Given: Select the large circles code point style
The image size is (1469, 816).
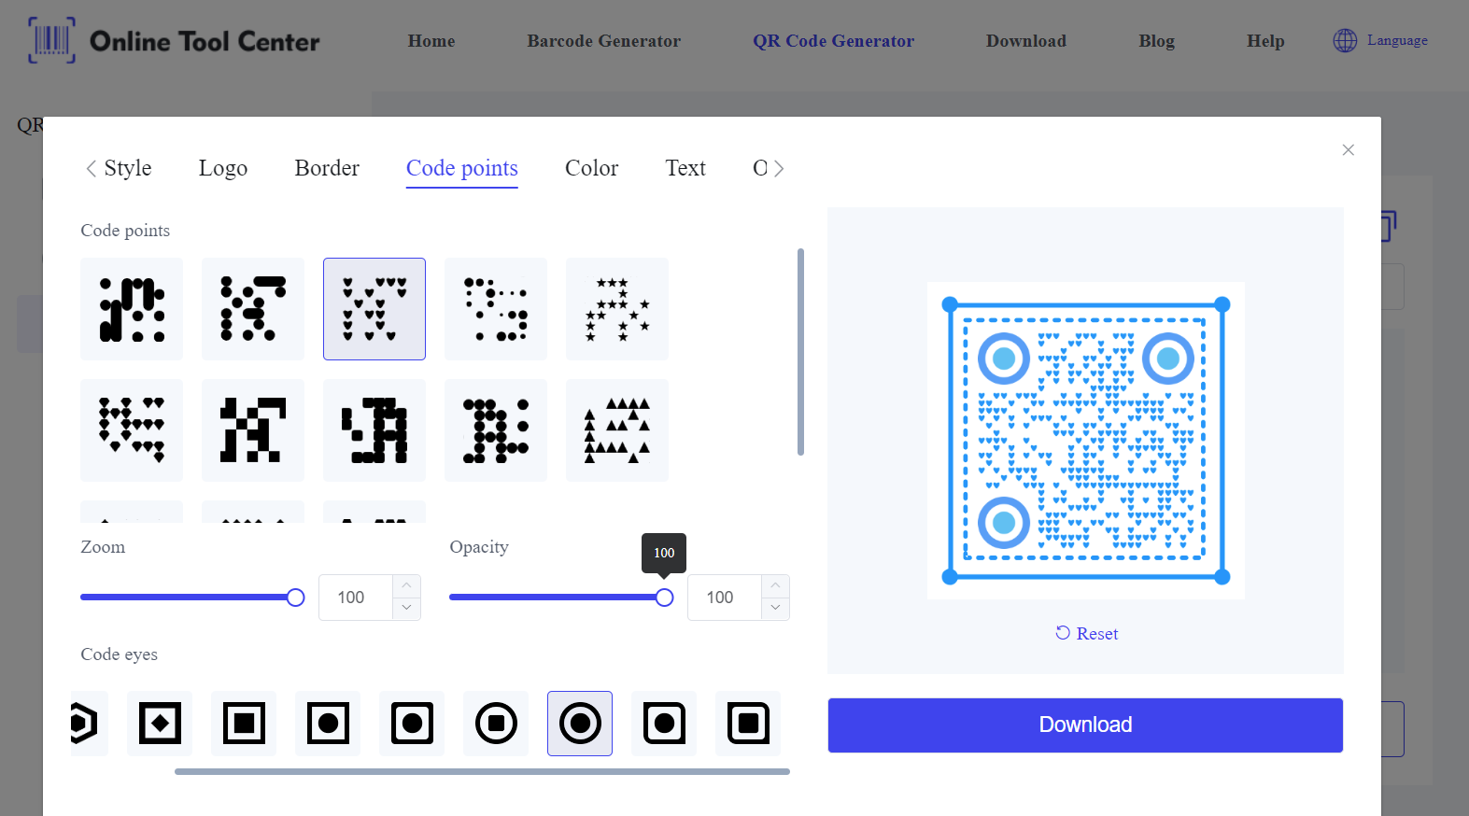Looking at the screenshot, I should (496, 430).
